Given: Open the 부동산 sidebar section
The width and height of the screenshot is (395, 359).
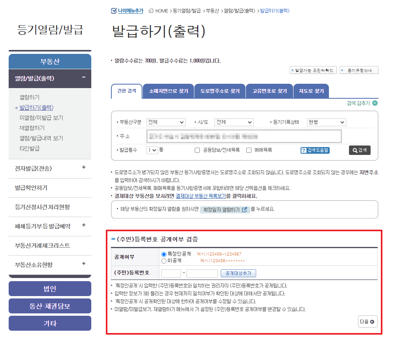Looking at the screenshot, I should point(50,61).
